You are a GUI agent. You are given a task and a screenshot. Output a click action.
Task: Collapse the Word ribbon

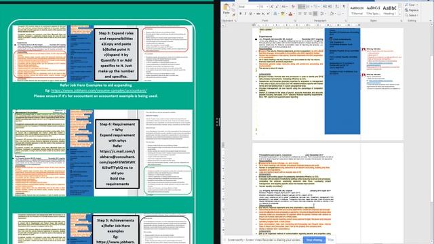431,21
